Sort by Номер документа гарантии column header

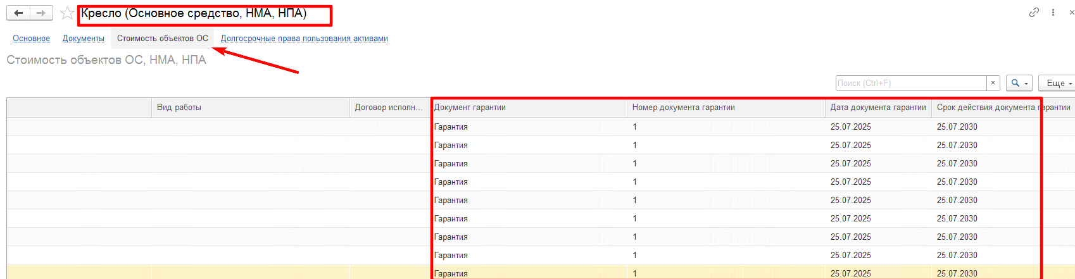[683, 108]
